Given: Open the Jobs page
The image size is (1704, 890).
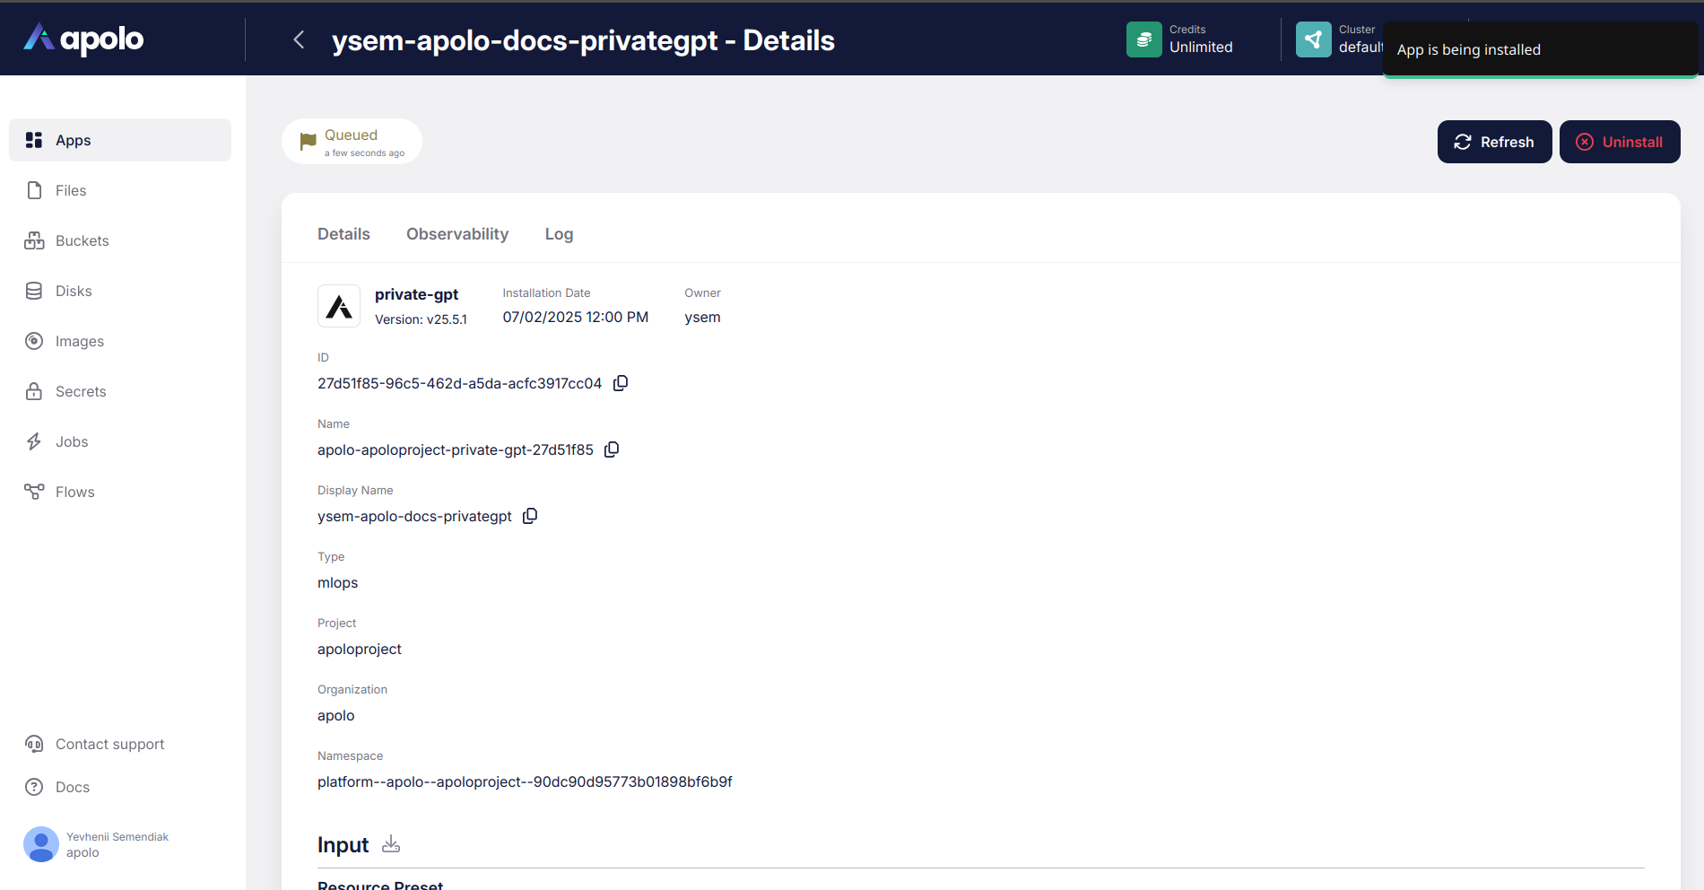Looking at the screenshot, I should pos(72,441).
